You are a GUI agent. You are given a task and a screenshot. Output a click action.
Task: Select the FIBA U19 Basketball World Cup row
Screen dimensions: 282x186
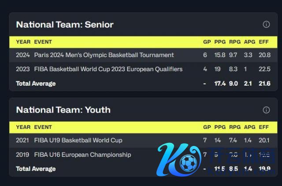click(x=78, y=140)
